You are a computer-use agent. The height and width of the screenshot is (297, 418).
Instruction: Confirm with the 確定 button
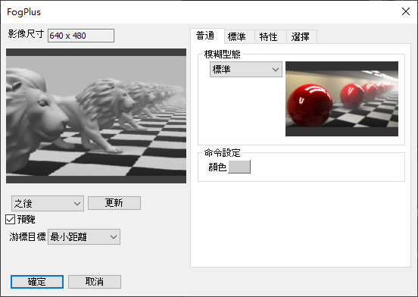[x=37, y=282]
